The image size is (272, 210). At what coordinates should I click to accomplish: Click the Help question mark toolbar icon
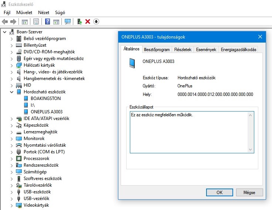tap(47, 22)
